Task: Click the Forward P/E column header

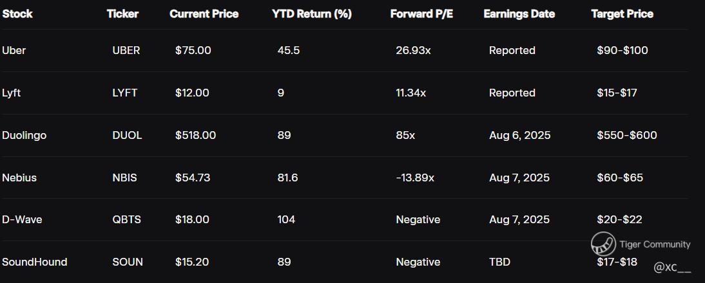Action: 421,14
